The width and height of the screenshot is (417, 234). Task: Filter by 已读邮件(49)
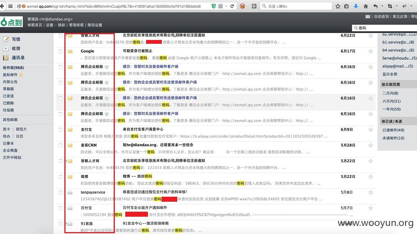pos(393,130)
